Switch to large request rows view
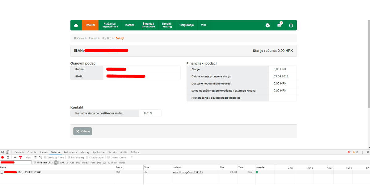The width and height of the screenshot is (370, 185). 35,158
